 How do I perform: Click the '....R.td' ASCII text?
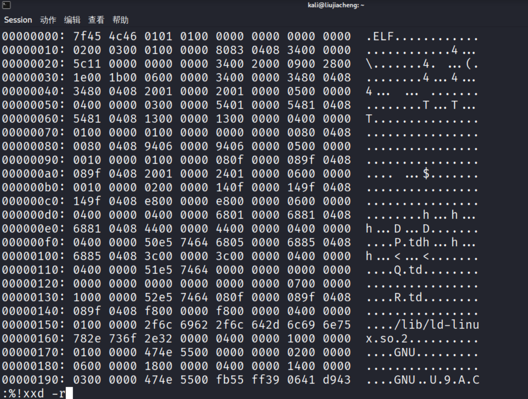[x=394, y=297]
